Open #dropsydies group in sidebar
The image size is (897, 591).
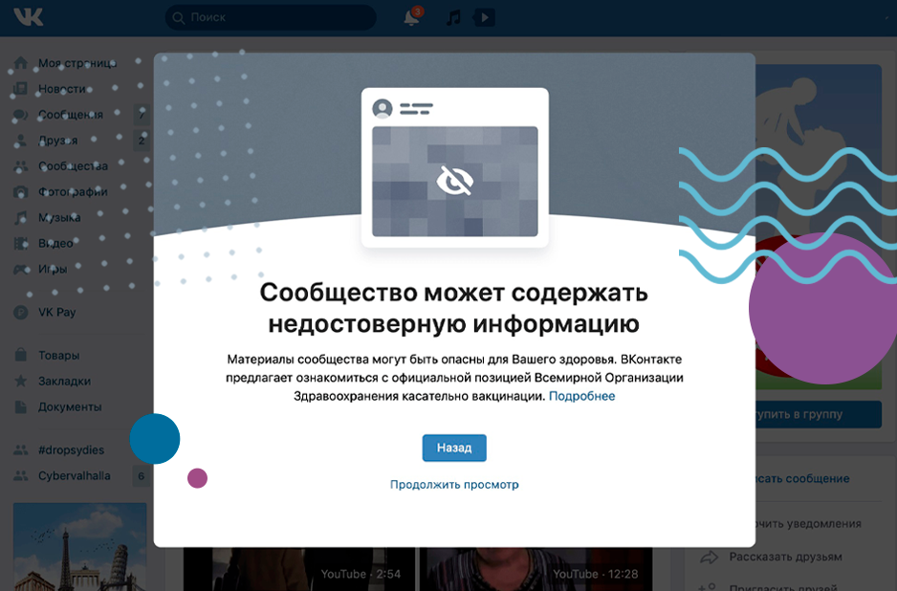71,450
